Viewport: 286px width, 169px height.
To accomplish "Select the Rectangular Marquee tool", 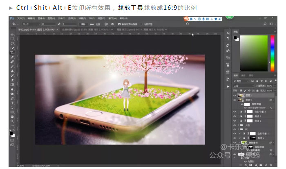I will point(12,39).
